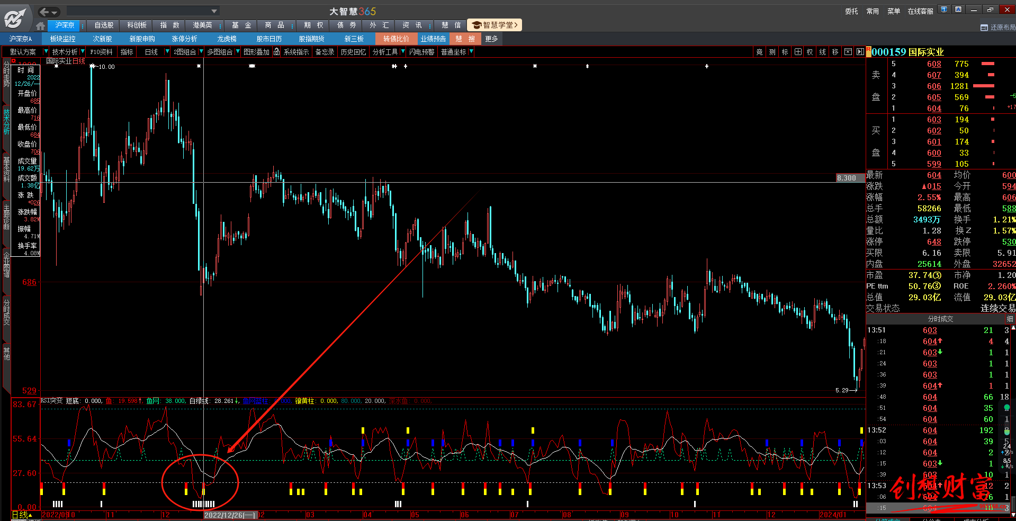Open the 委托 menu
Image resolution: width=1016 pixels, height=521 pixels.
coord(851,11)
